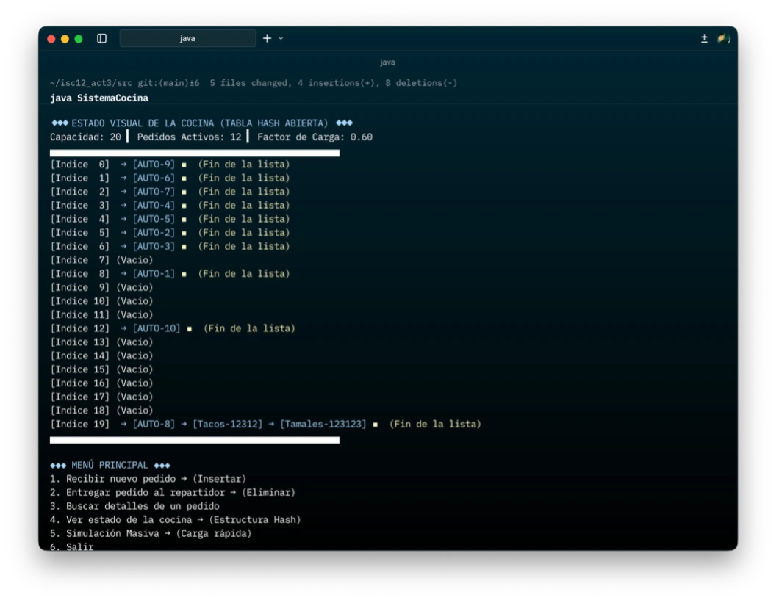
Task: Click the planet icon at top right
Action: click(723, 38)
